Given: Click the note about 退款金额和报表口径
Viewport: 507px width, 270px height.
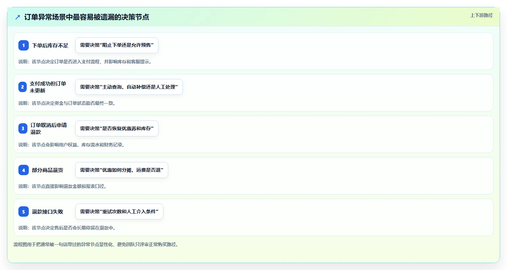Looking at the screenshot, I should [62, 186].
